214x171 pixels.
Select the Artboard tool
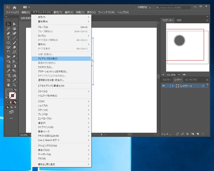click(8, 80)
